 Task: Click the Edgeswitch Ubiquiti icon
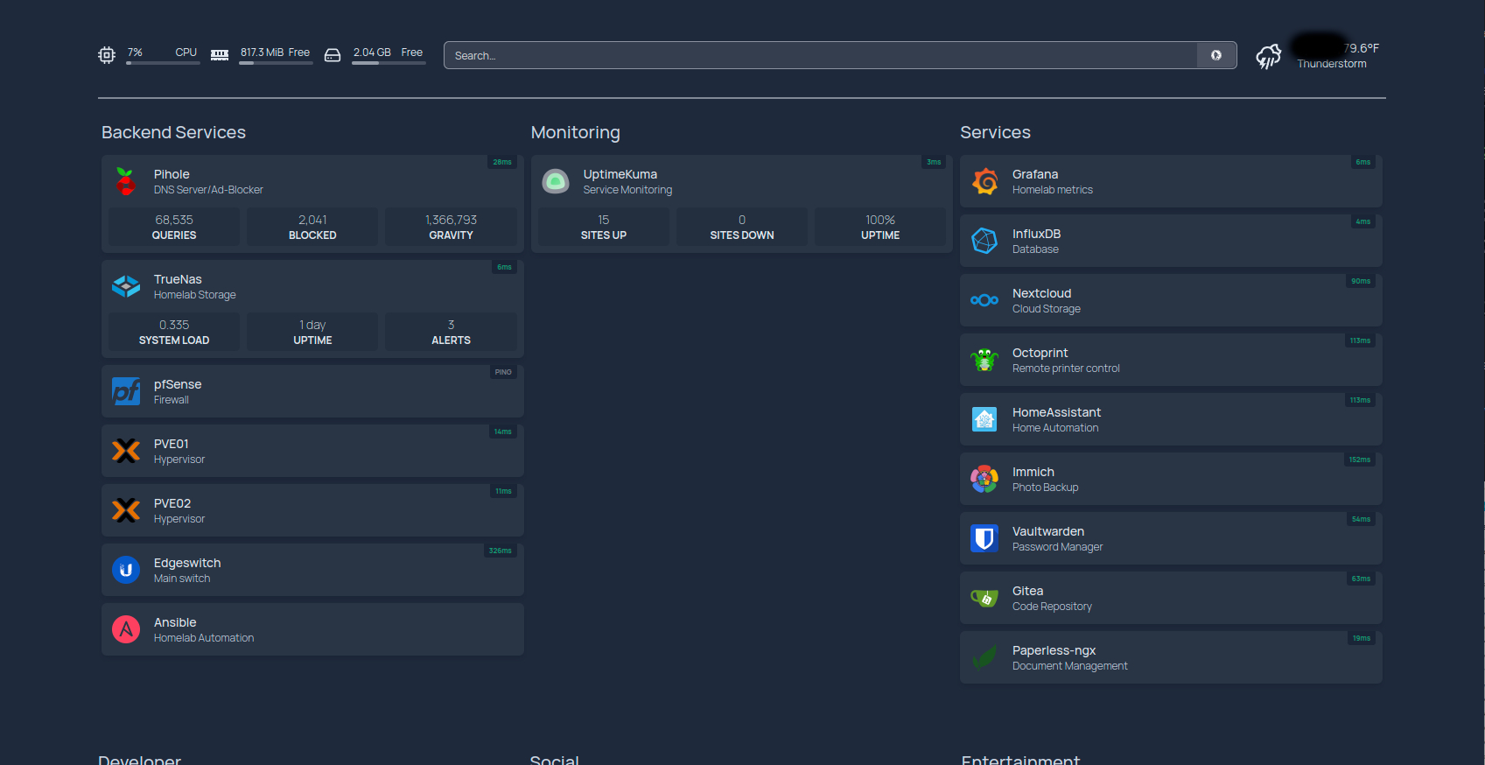coord(126,570)
